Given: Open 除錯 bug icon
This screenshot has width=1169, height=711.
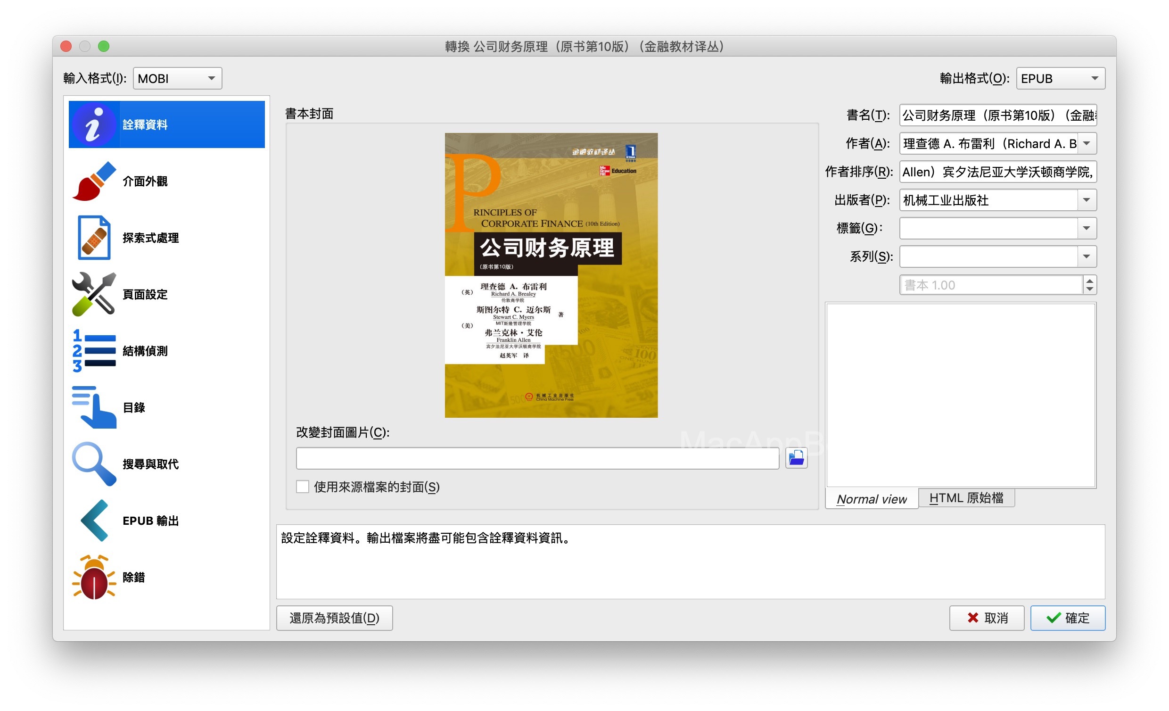Looking at the screenshot, I should pyautogui.click(x=93, y=577).
